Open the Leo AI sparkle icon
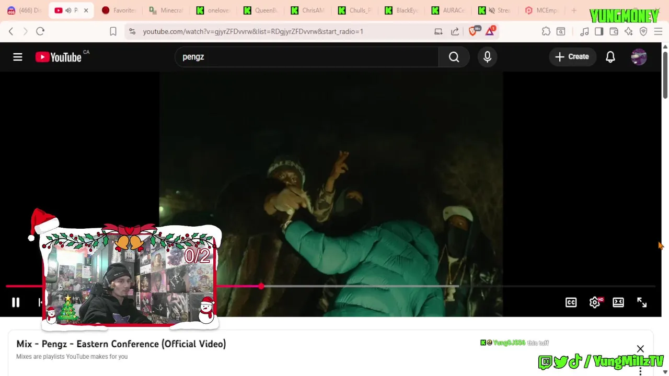This screenshot has width=669, height=376. (x=629, y=31)
